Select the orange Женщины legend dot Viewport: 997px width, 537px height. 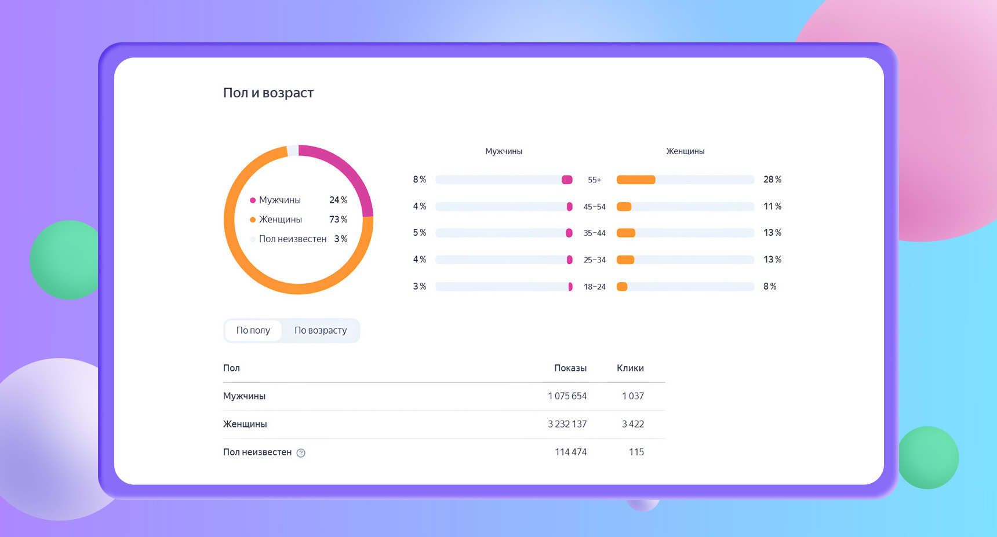coord(253,220)
